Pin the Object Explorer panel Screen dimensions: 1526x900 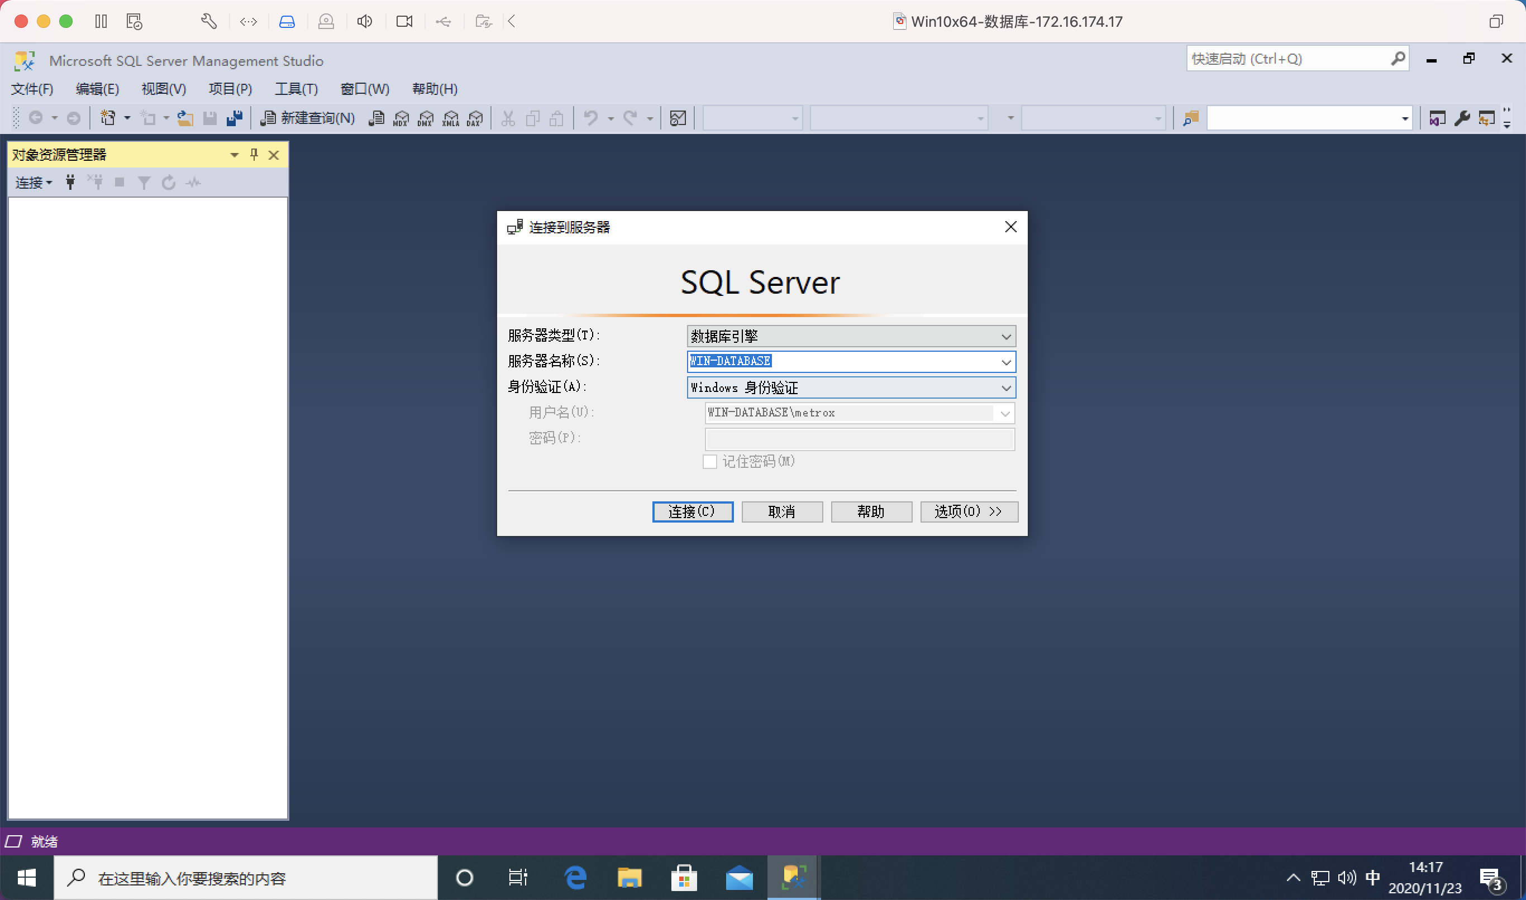[x=254, y=155]
